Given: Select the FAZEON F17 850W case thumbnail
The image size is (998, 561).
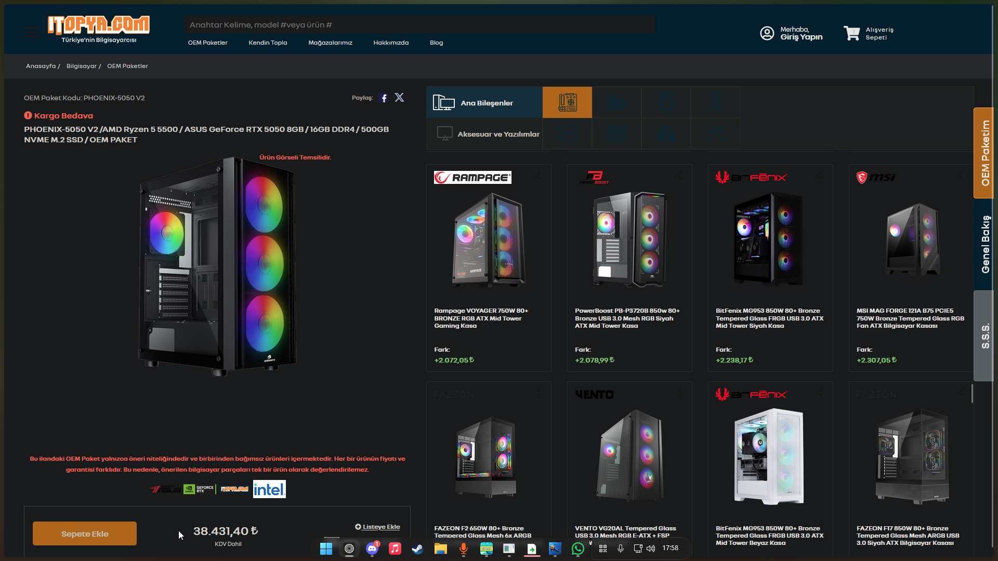Looking at the screenshot, I should tap(912, 457).
